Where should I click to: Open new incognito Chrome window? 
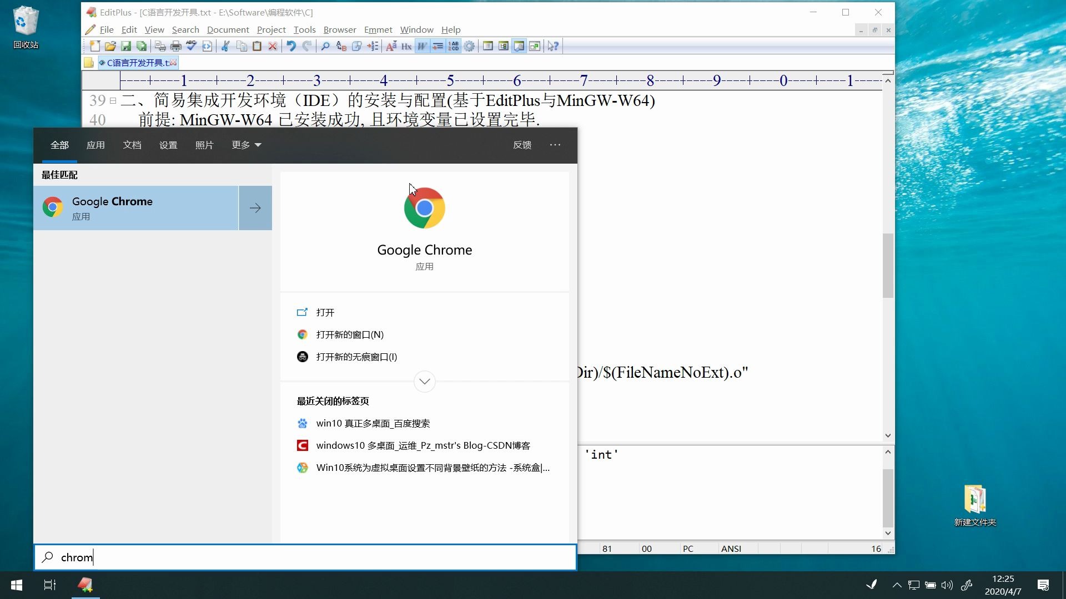(356, 357)
